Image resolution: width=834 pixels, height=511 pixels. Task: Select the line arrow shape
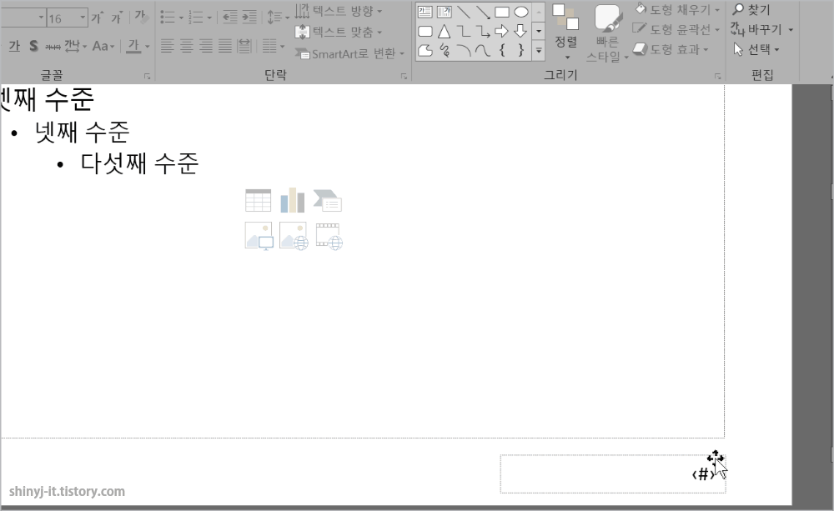482,12
